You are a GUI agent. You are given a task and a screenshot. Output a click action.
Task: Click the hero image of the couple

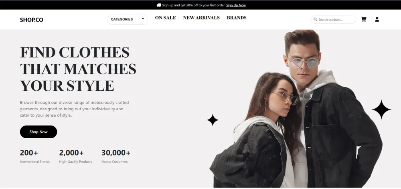(x=296, y=109)
